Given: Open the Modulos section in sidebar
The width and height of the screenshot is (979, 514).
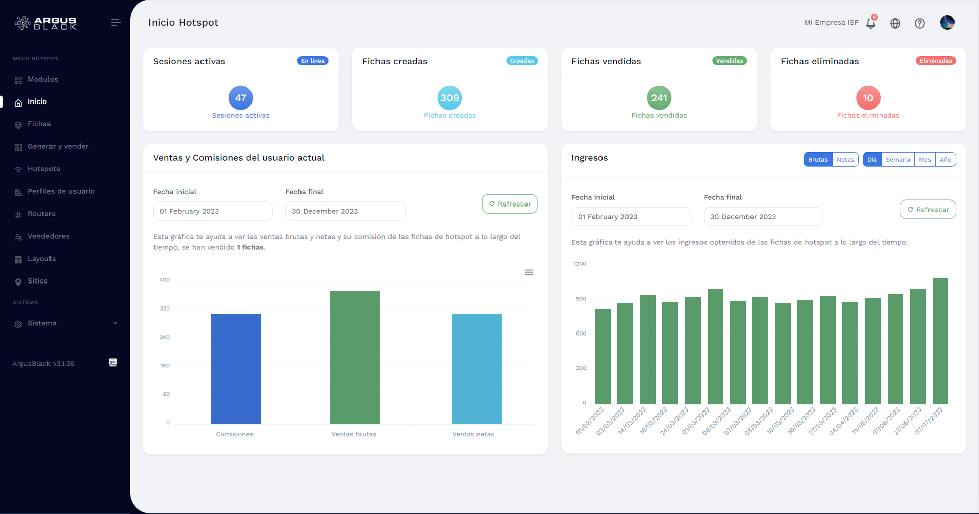Looking at the screenshot, I should click(42, 79).
